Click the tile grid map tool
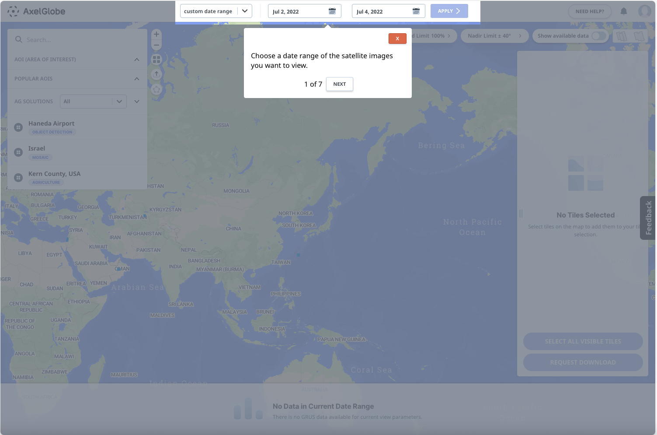Image resolution: width=657 pixels, height=435 pixels. point(156,60)
